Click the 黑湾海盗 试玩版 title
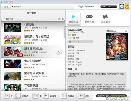 pos(34,73)
